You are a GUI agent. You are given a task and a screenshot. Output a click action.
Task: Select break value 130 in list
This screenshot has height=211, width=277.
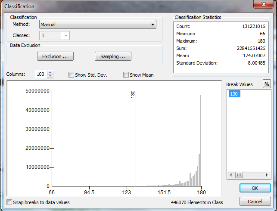pos(234,94)
